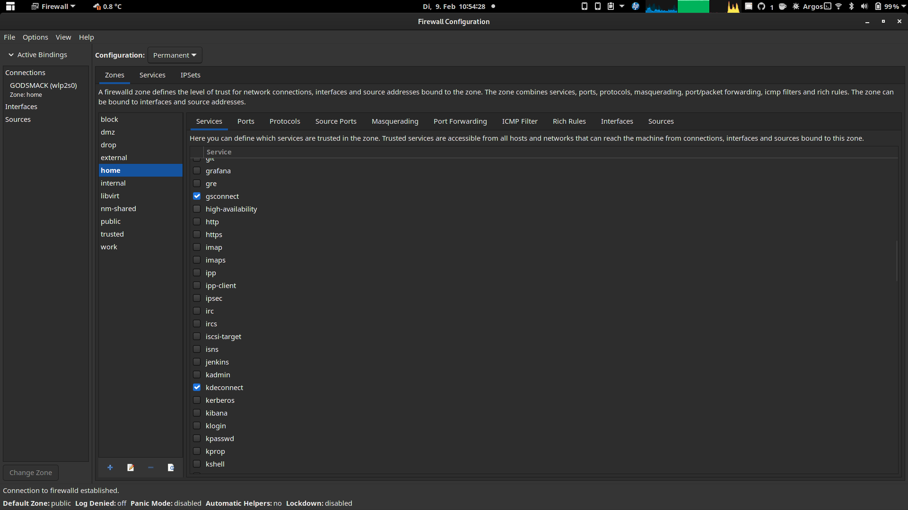Load zone defaults via the reload-document icon
908x510 pixels.
pyautogui.click(x=171, y=467)
